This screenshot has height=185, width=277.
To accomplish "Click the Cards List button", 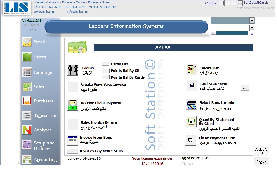I will tap(106, 64).
